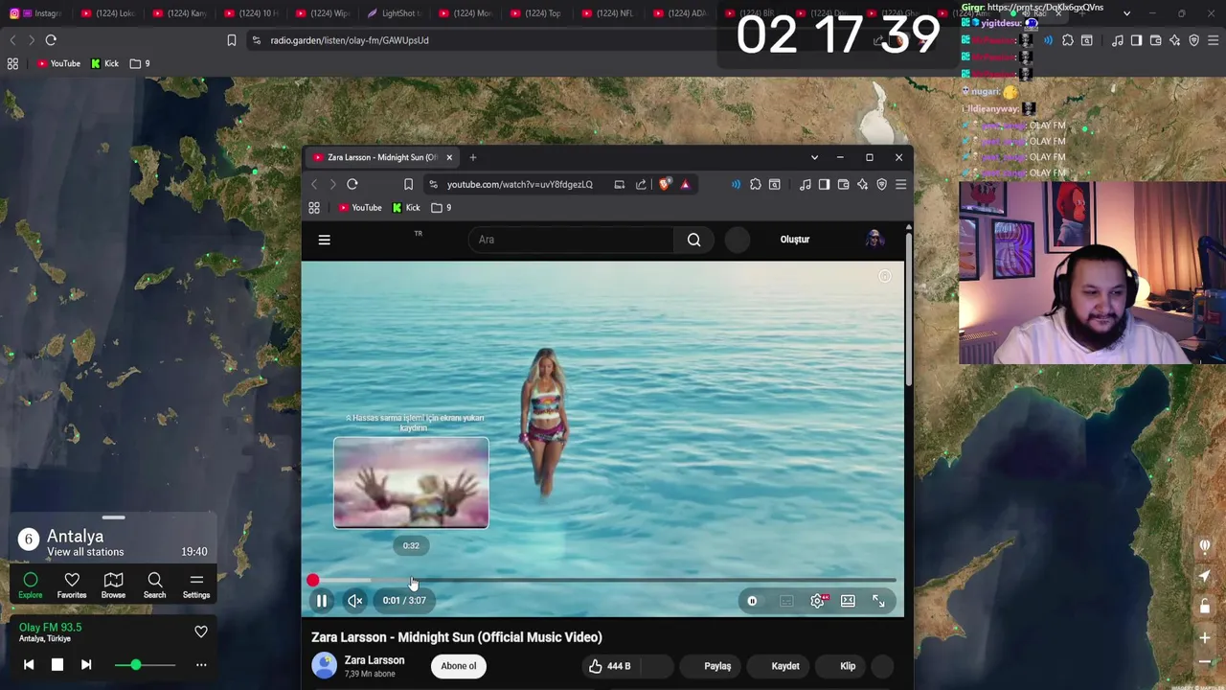This screenshot has height=690, width=1226.
Task: Toggle sidebar panel in YouTube window
Action: 824,184
